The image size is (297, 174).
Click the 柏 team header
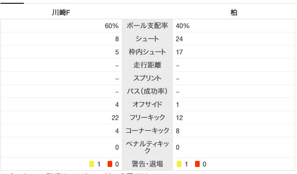pyautogui.click(x=234, y=13)
